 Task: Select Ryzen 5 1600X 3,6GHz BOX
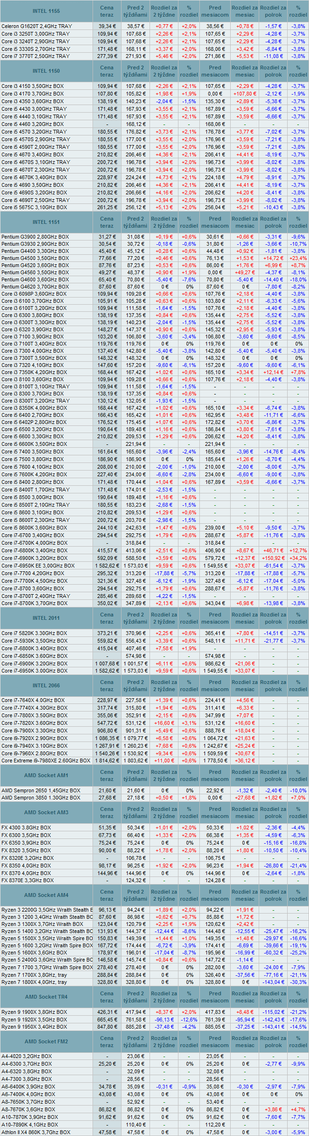(x=34, y=953)
